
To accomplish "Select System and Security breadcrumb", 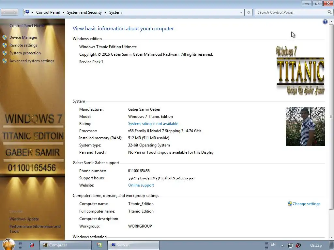I will point(84,12).
